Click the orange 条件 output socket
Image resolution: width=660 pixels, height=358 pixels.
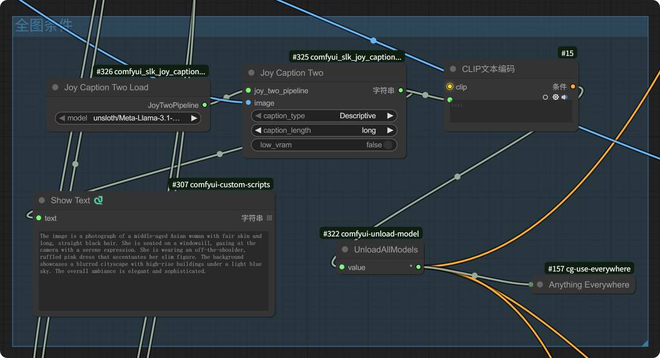click(x=573, y=87)
